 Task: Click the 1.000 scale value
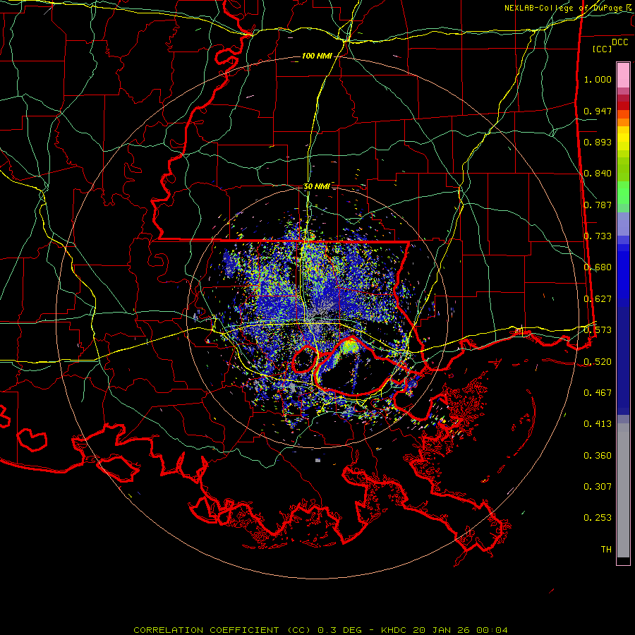pos(598,79)
